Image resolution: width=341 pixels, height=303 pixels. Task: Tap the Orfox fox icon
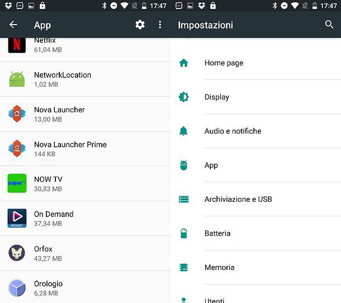click(x=17, y=253)
